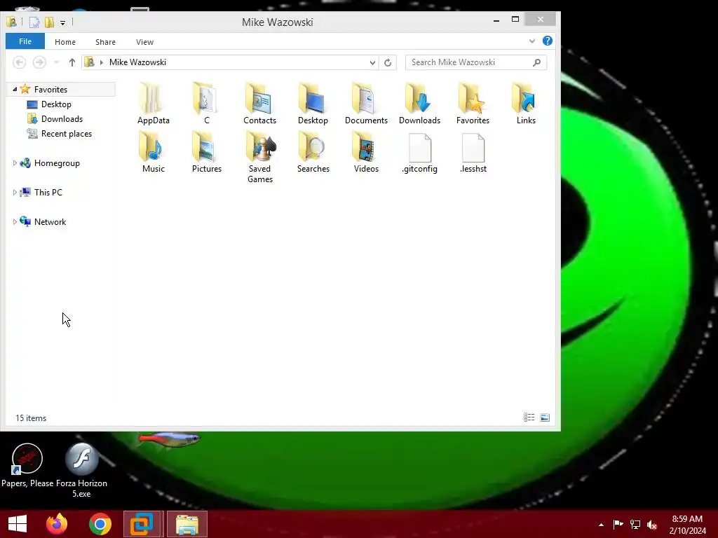
Task: Open the Videos folder
Action: coord(366,152)
